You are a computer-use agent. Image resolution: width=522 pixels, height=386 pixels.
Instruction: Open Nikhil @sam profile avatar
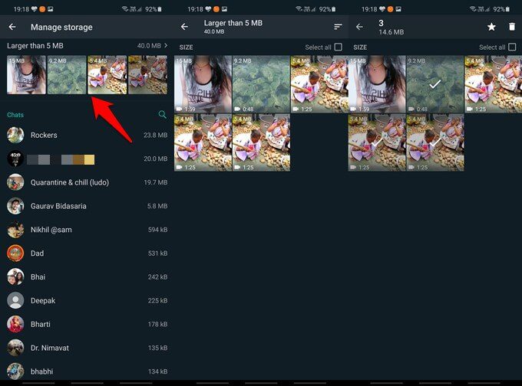point(15,230)
